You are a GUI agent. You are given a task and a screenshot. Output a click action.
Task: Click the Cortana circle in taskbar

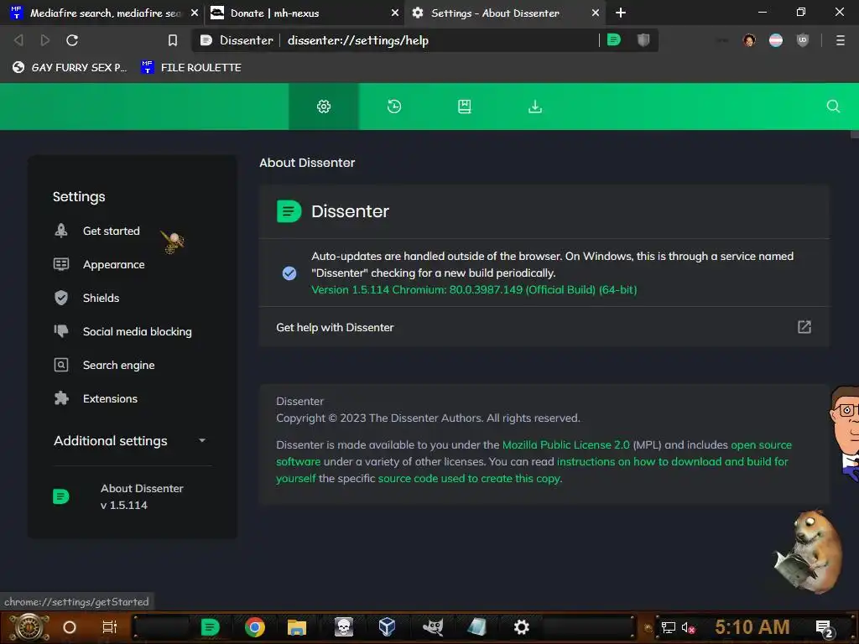point(70,627)
